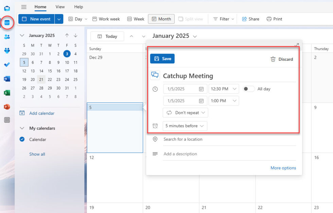Click Add calendar link

click(x=42, y=113)
